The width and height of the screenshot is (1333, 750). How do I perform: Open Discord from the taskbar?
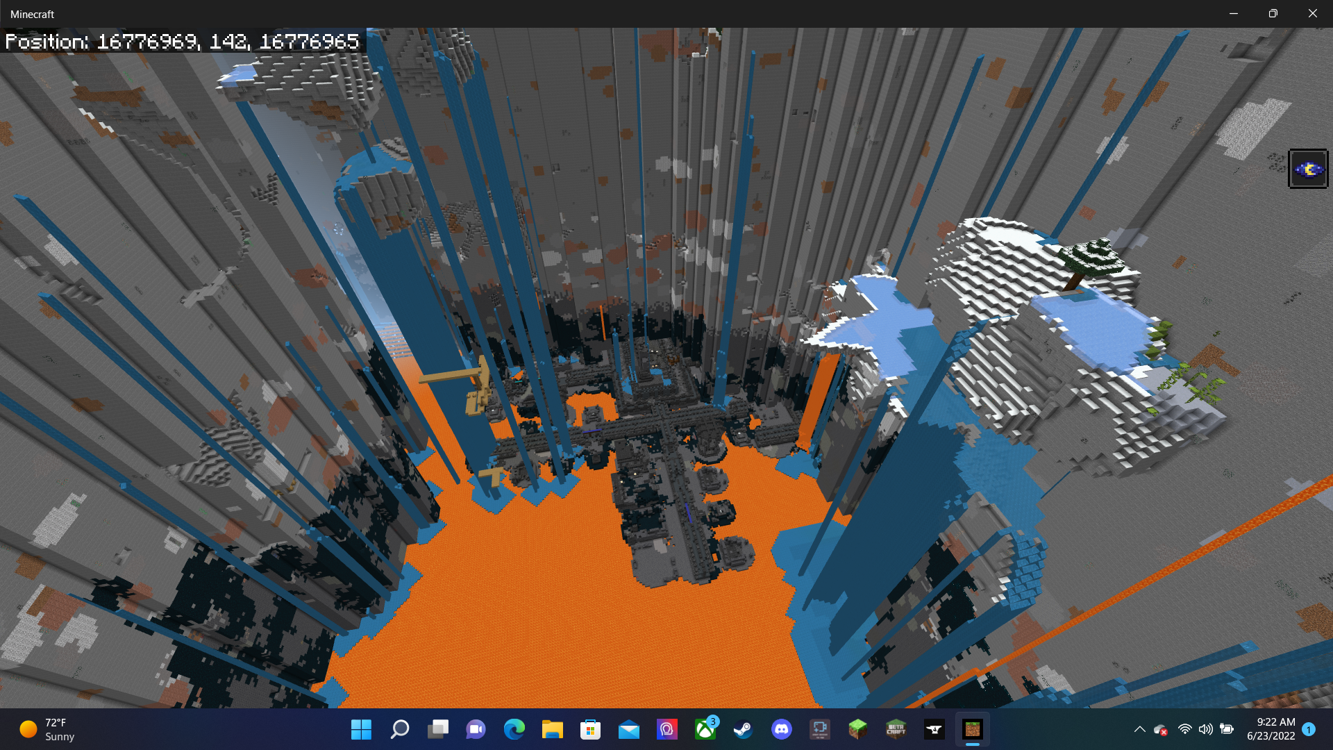pyautogui.click(x=782, y=729)
